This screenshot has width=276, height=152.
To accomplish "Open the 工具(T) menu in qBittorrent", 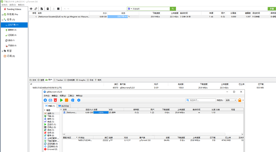I will pos(71,96).
